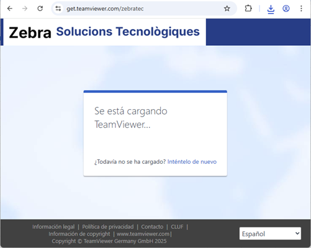Click the browser forward arrow
This screenshot has width=311, height=248.
tap(25, 9)
